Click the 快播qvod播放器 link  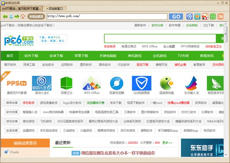point(178,103)
